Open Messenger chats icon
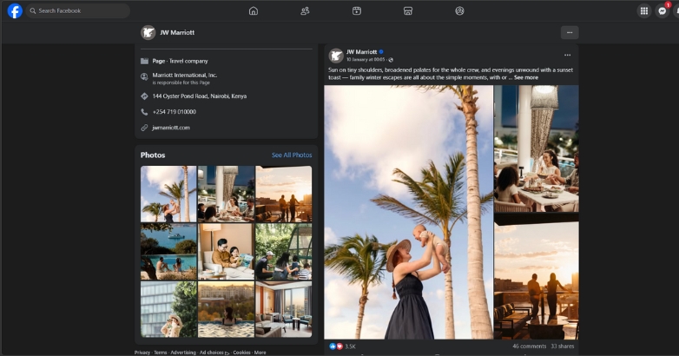 tap(663, 10)
